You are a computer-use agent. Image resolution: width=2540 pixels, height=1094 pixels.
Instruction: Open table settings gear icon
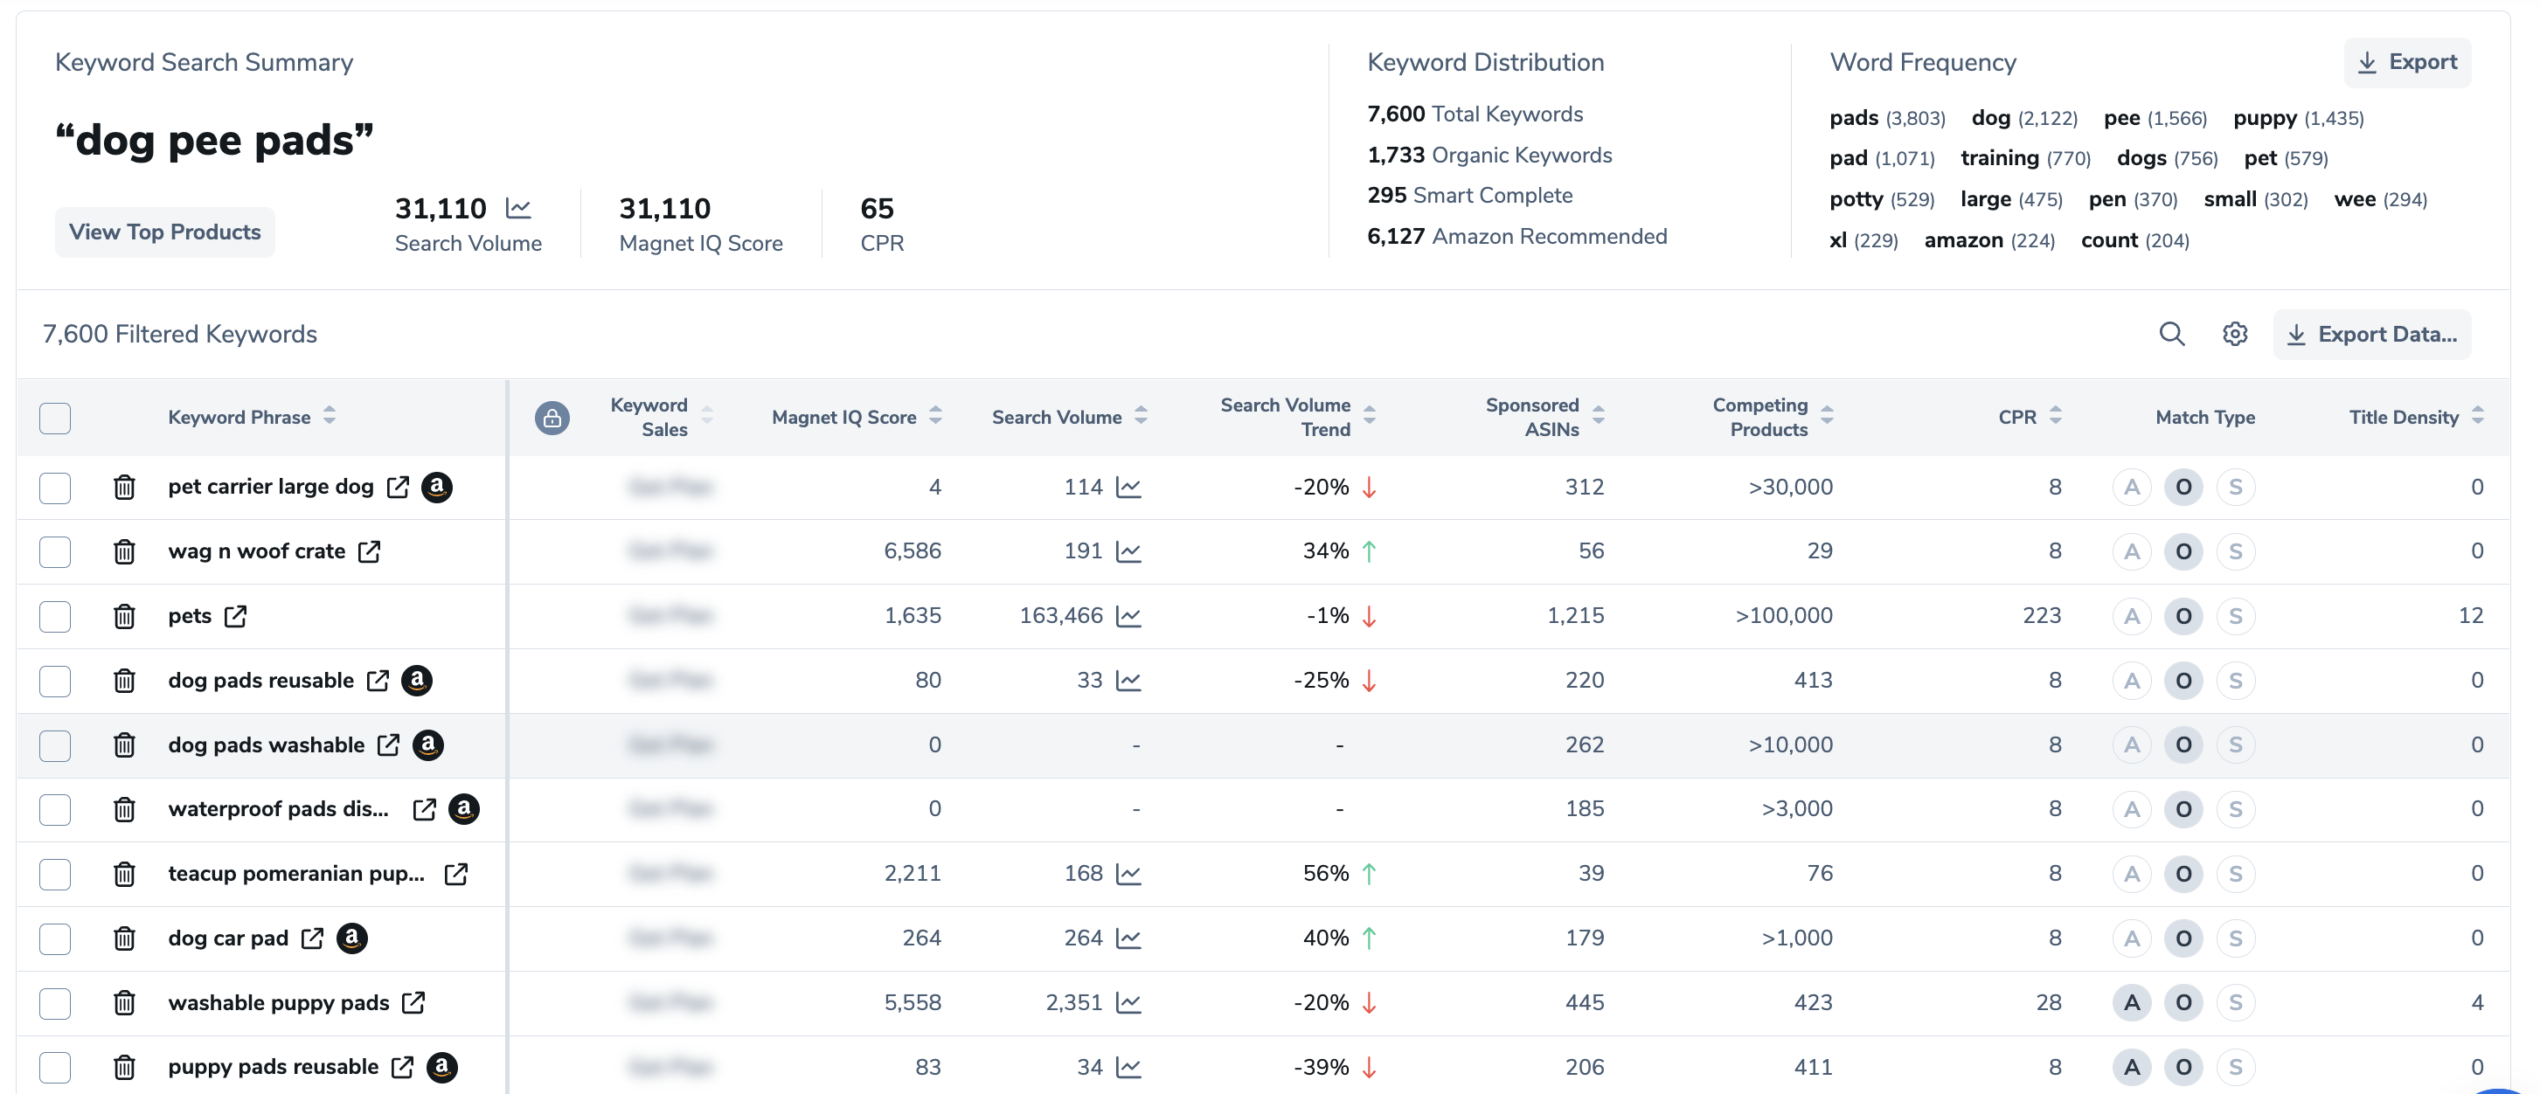[2234, 334]
